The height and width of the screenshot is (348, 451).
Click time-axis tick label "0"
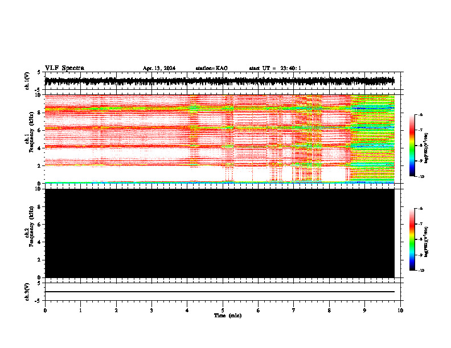[45, 310]
